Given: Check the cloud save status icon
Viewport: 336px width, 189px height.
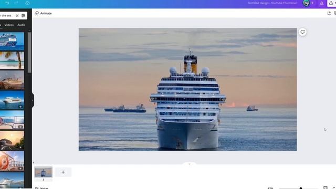Looking at the screenshot, I should click(27, 3).
